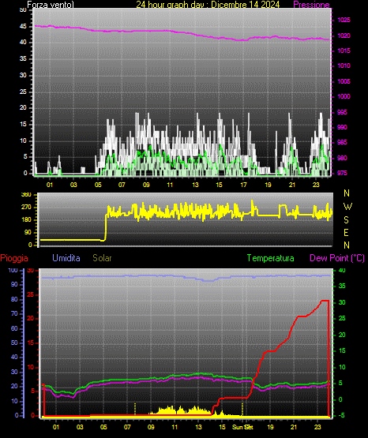Viewport: 368px width, 438px height.
Task: Click the 985 value on the pressure axis
Action: pyautogui.click(x=342, y=143)
